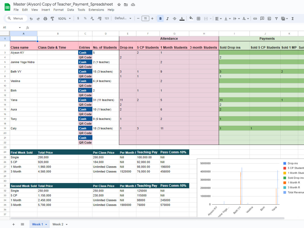Decrease font size minus button
The height and width of the screenshot is (228, 304).
138,19
